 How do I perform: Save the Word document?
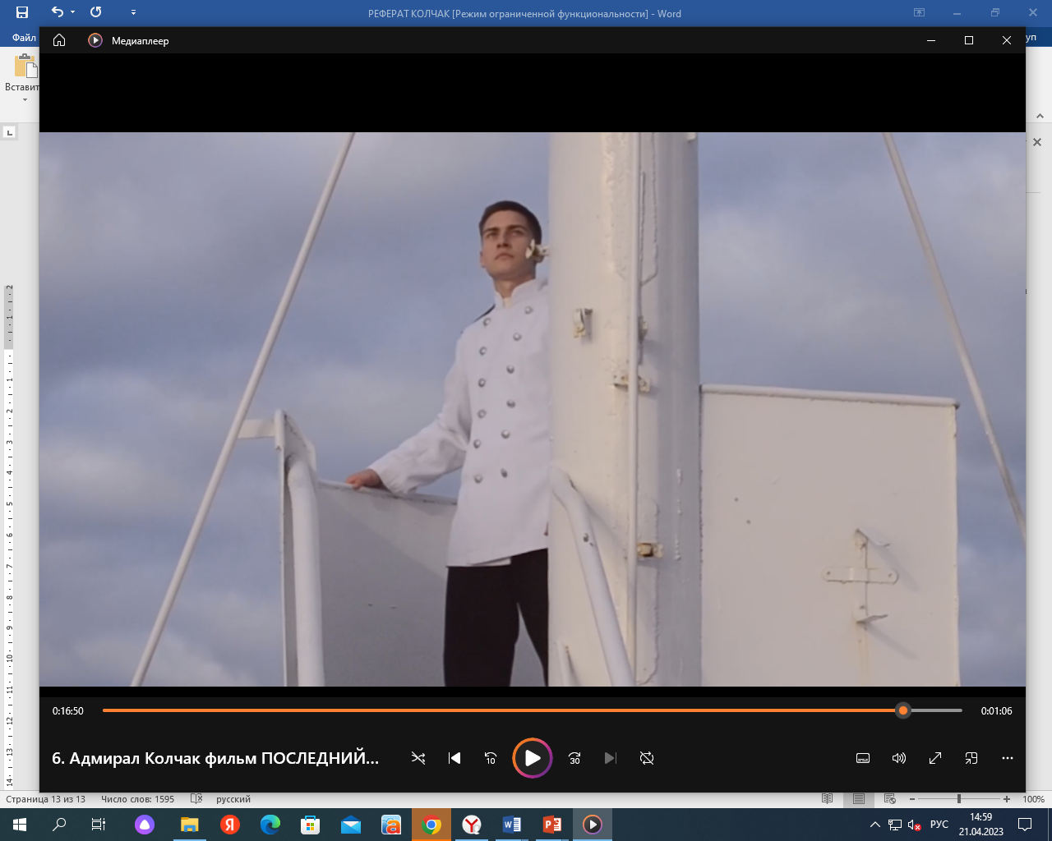(22, 12)
